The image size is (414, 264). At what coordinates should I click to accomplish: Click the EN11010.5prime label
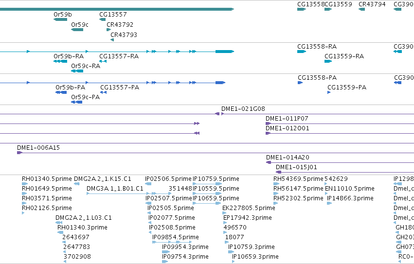350,189
